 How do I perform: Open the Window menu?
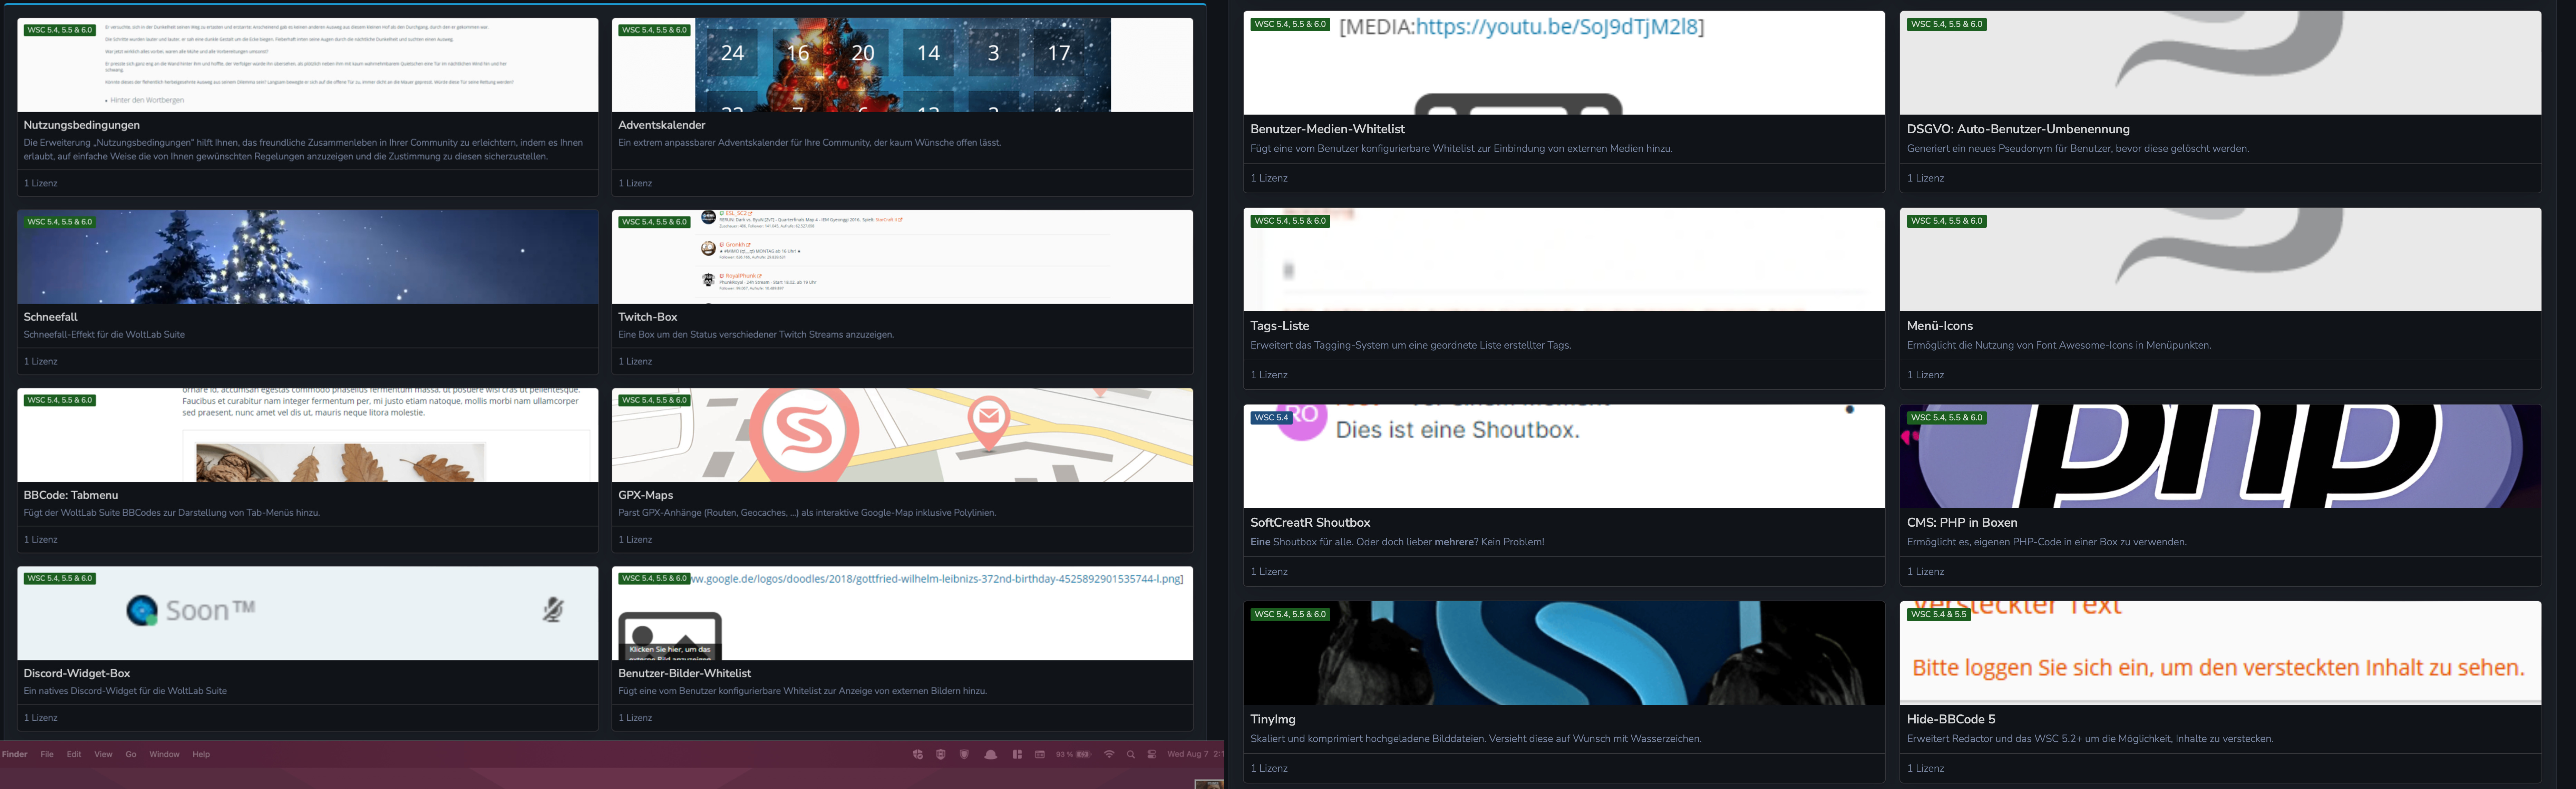[164, 754]
